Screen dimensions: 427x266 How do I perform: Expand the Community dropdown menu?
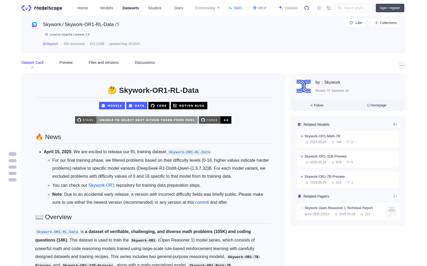(x=207, y=8)
